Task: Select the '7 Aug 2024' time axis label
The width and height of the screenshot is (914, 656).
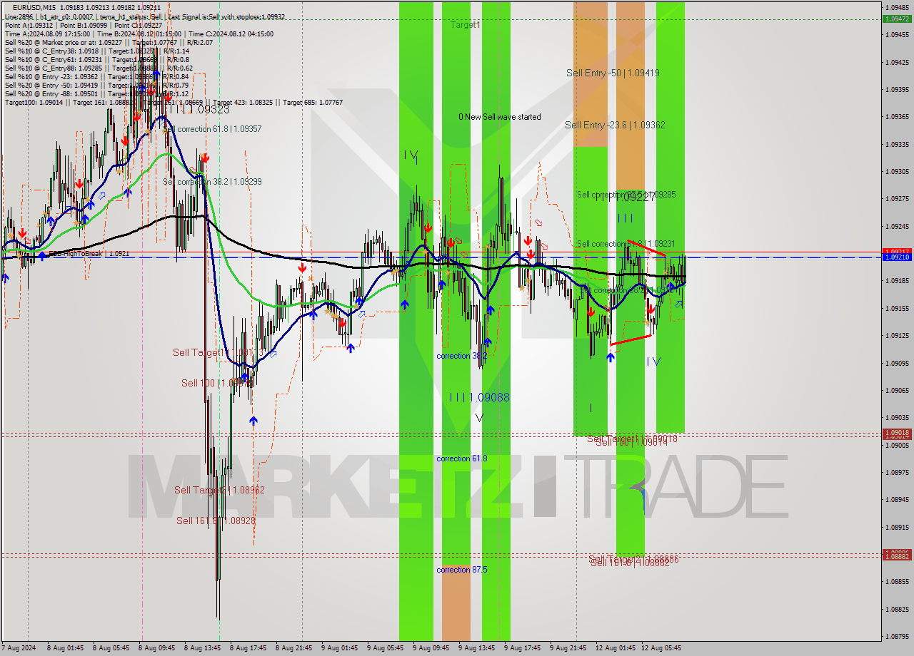Action: [x=18, y=648]
